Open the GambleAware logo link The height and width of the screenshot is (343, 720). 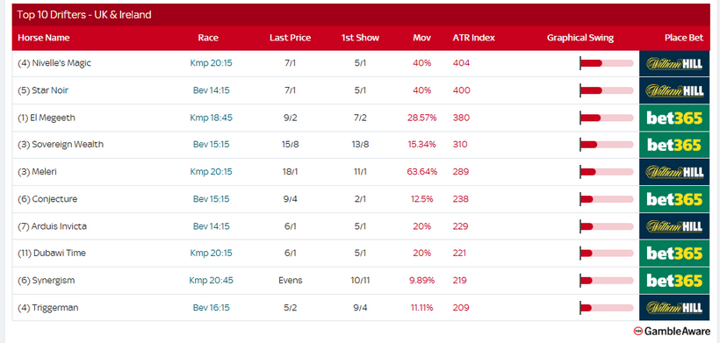click(672, 331)
